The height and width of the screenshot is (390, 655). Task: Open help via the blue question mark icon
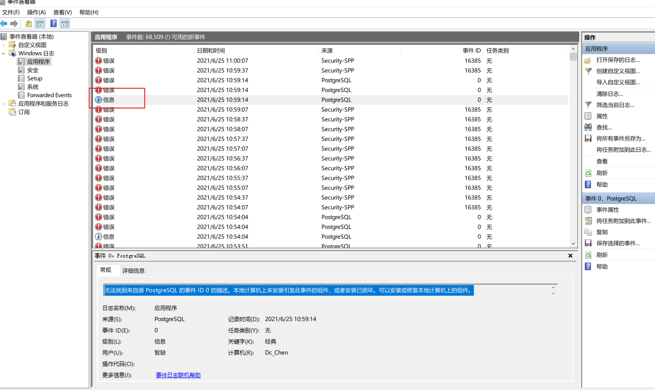tap(53, 23)
